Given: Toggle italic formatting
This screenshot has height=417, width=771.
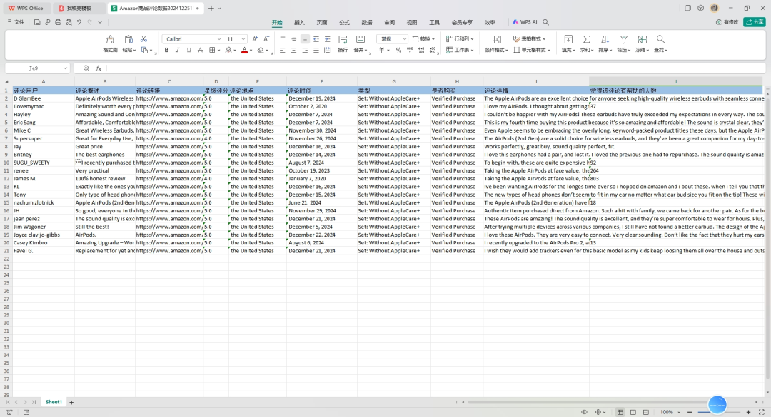Looking at the screenshot, I should tap(178, 51).
